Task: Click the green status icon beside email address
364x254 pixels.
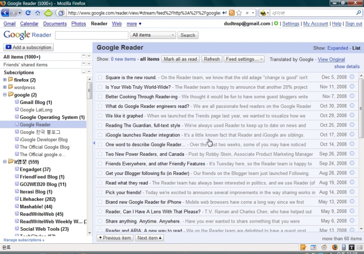Action: [x=276, y=23]
